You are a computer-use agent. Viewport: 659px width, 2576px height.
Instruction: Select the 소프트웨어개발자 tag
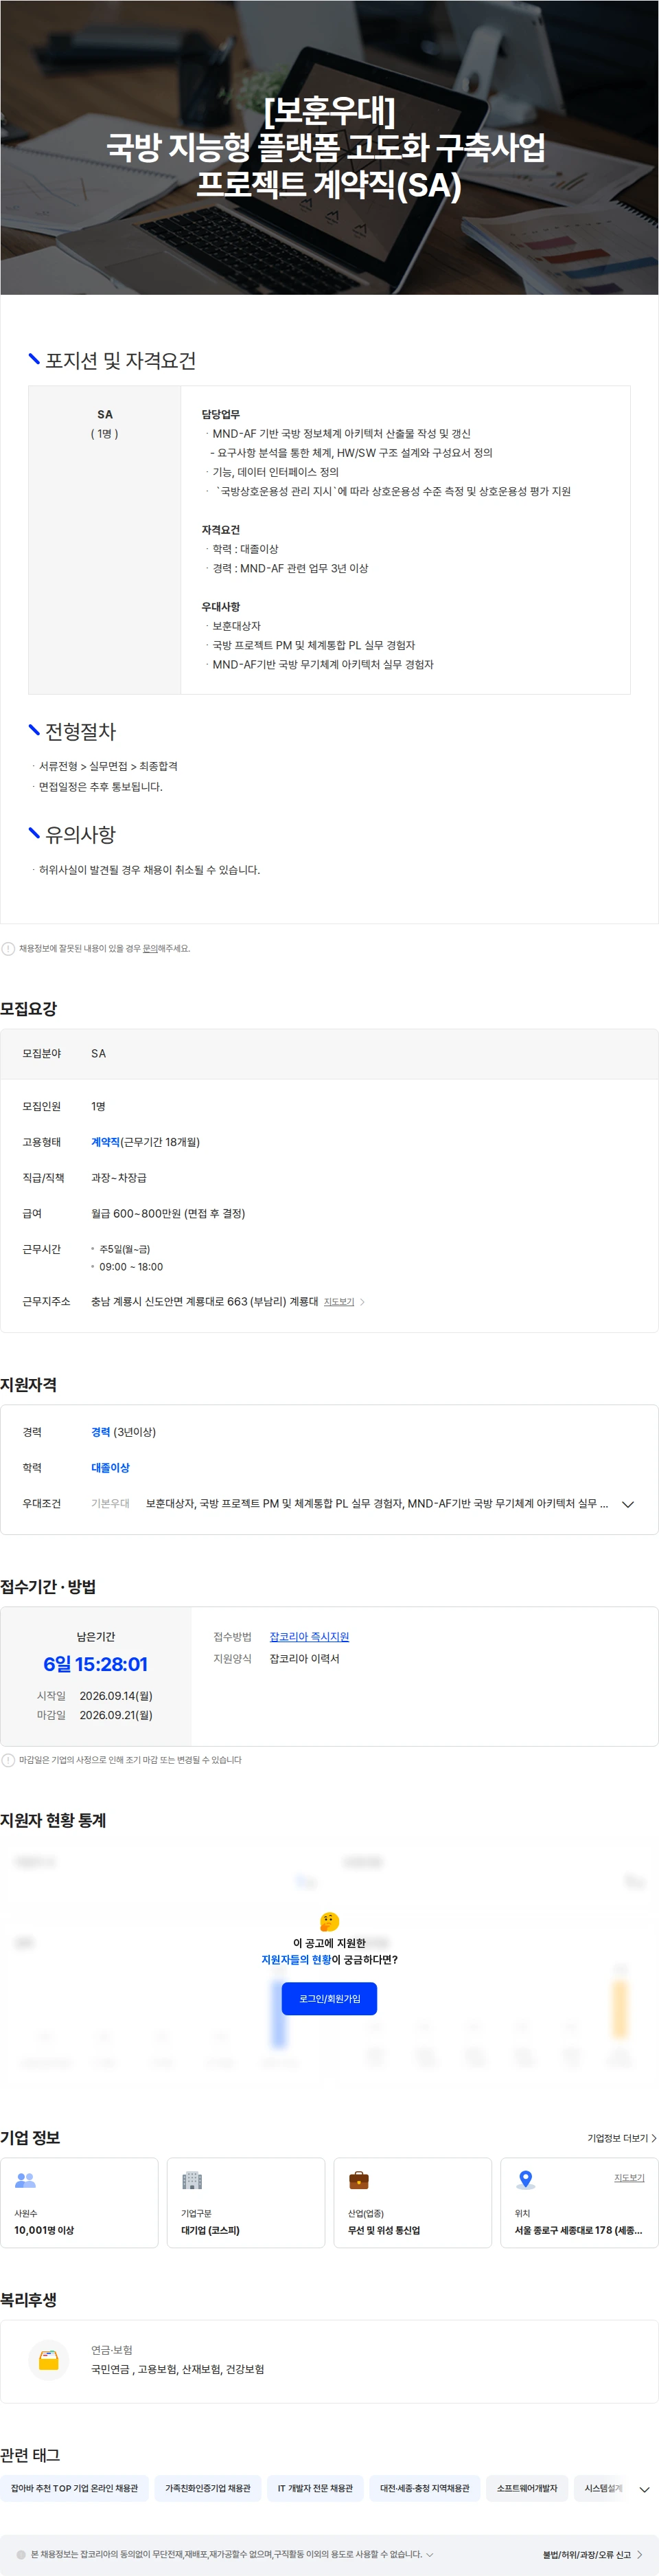[527, 2489]
